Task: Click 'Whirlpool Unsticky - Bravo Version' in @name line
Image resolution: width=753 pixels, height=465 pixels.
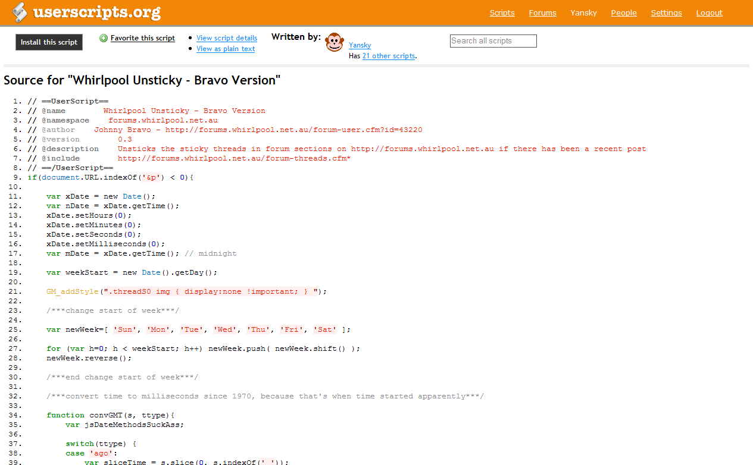Action: coord(184,111)
